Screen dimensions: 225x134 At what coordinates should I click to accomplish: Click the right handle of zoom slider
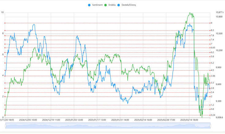[x=210, y=126]
